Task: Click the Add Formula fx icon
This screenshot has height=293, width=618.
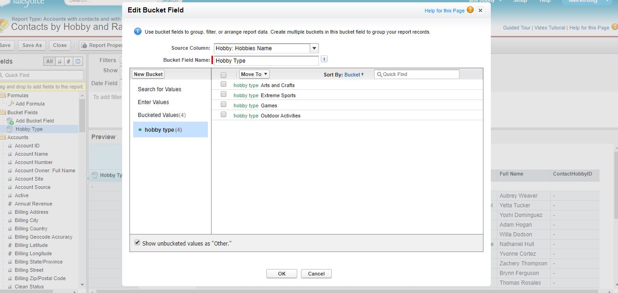Action: 12,104
